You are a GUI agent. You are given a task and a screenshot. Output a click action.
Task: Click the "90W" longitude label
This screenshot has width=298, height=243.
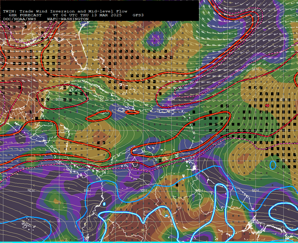coord(31,190)
